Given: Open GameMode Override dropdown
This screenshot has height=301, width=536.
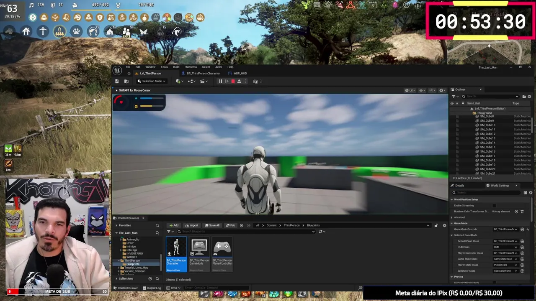Looking at the screenshot, I should [506, 229].
